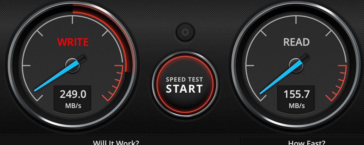Click MB/s unit under 155.7
This screenshot has height=145, width=364.
click(297, 106)
